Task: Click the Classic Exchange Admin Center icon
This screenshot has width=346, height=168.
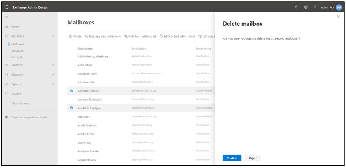Action: [x=6, y=117]
